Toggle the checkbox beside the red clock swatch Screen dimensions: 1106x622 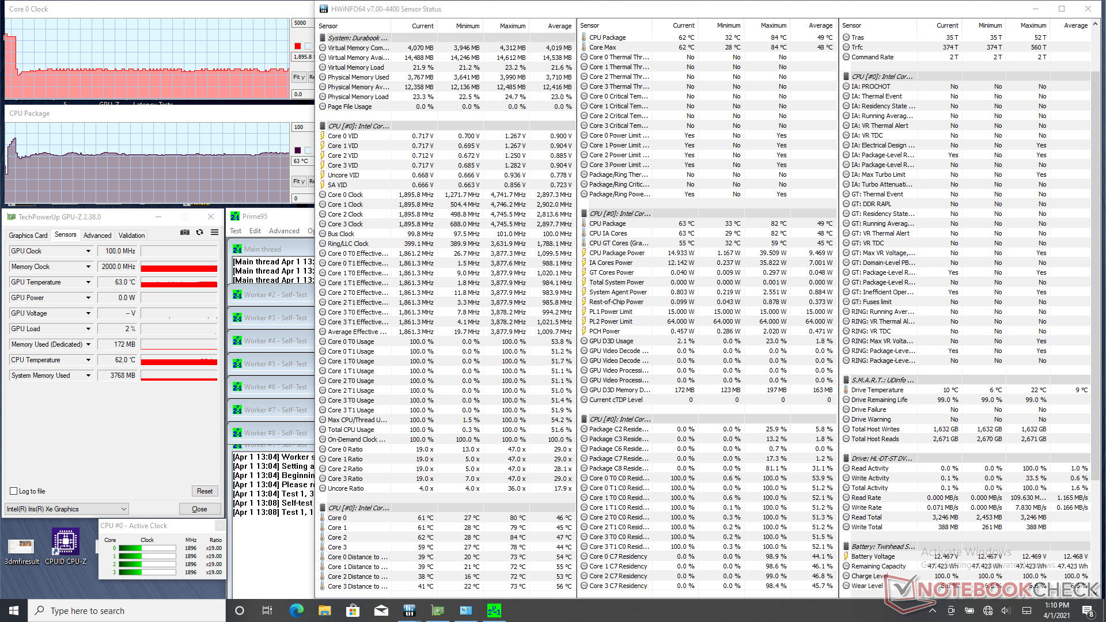(308, 46)
